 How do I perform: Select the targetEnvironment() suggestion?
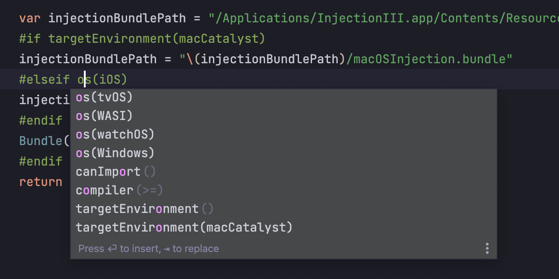pos(283,209)
